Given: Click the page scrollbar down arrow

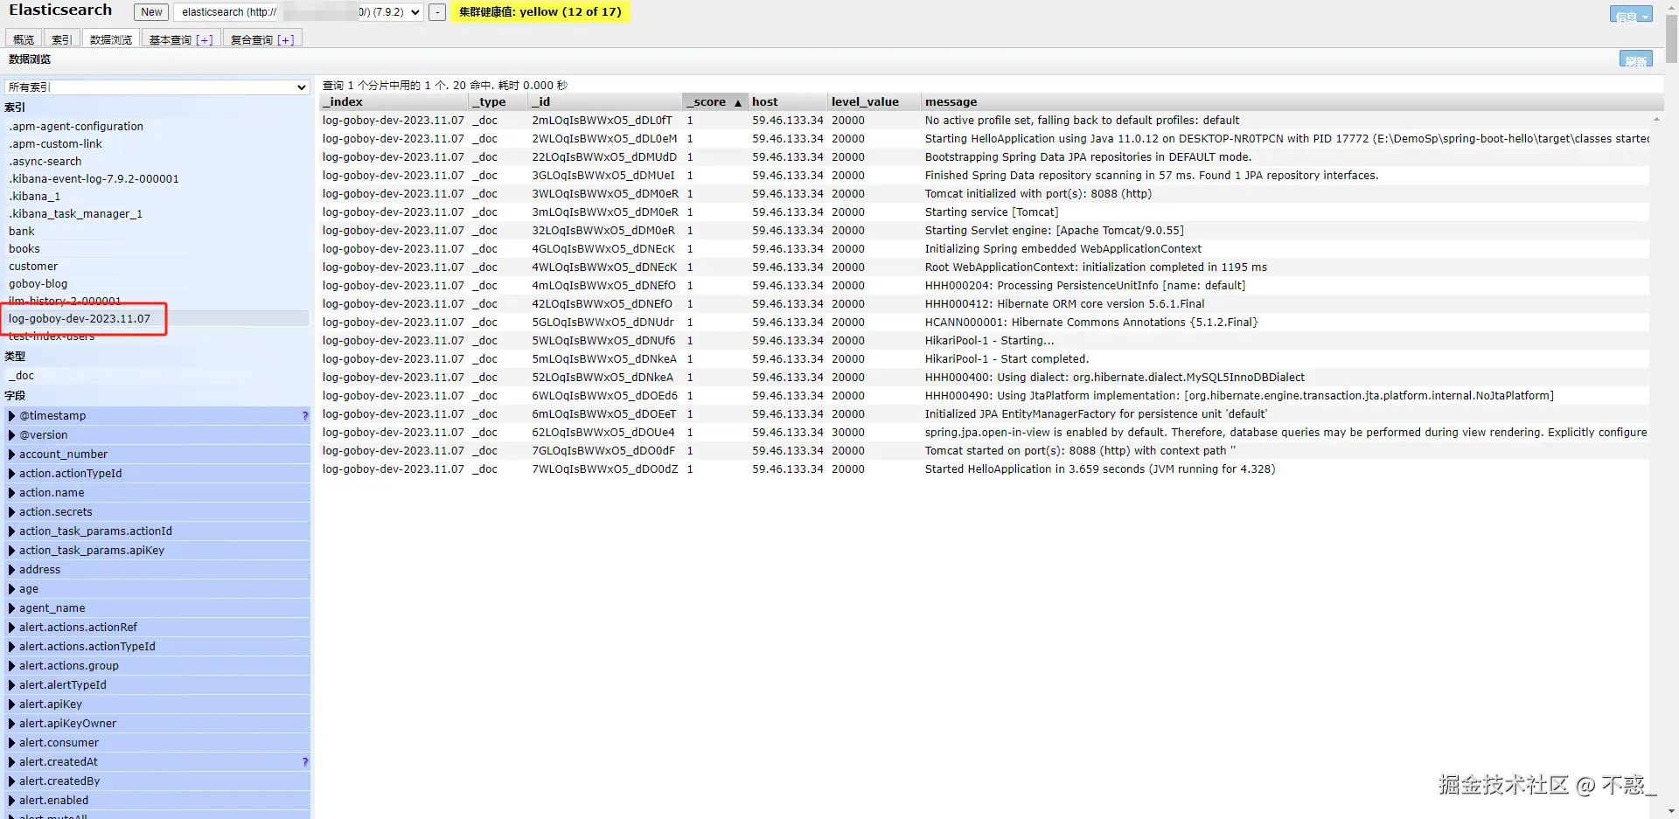Looking at the screenshot, I should 1671,811.
